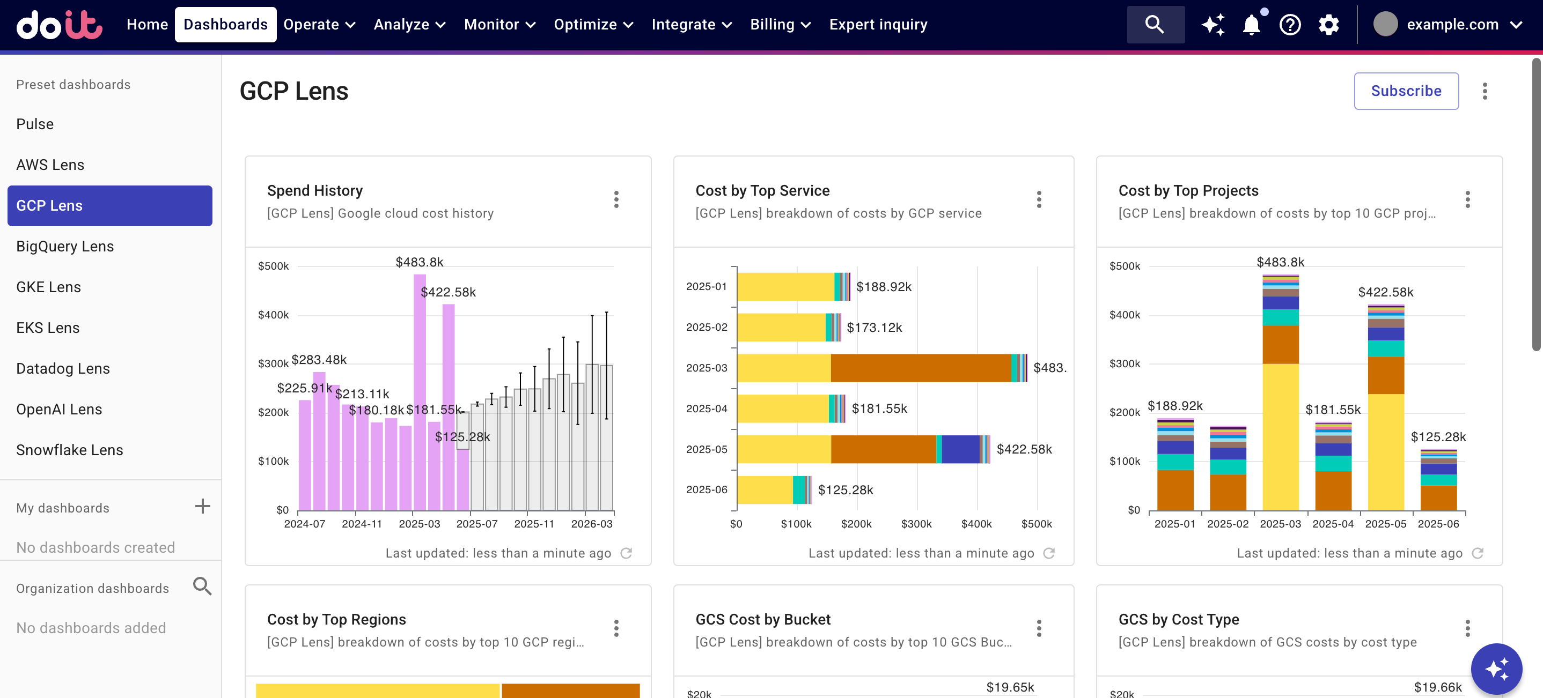Click the Subscribe button

pos(1406,91)
